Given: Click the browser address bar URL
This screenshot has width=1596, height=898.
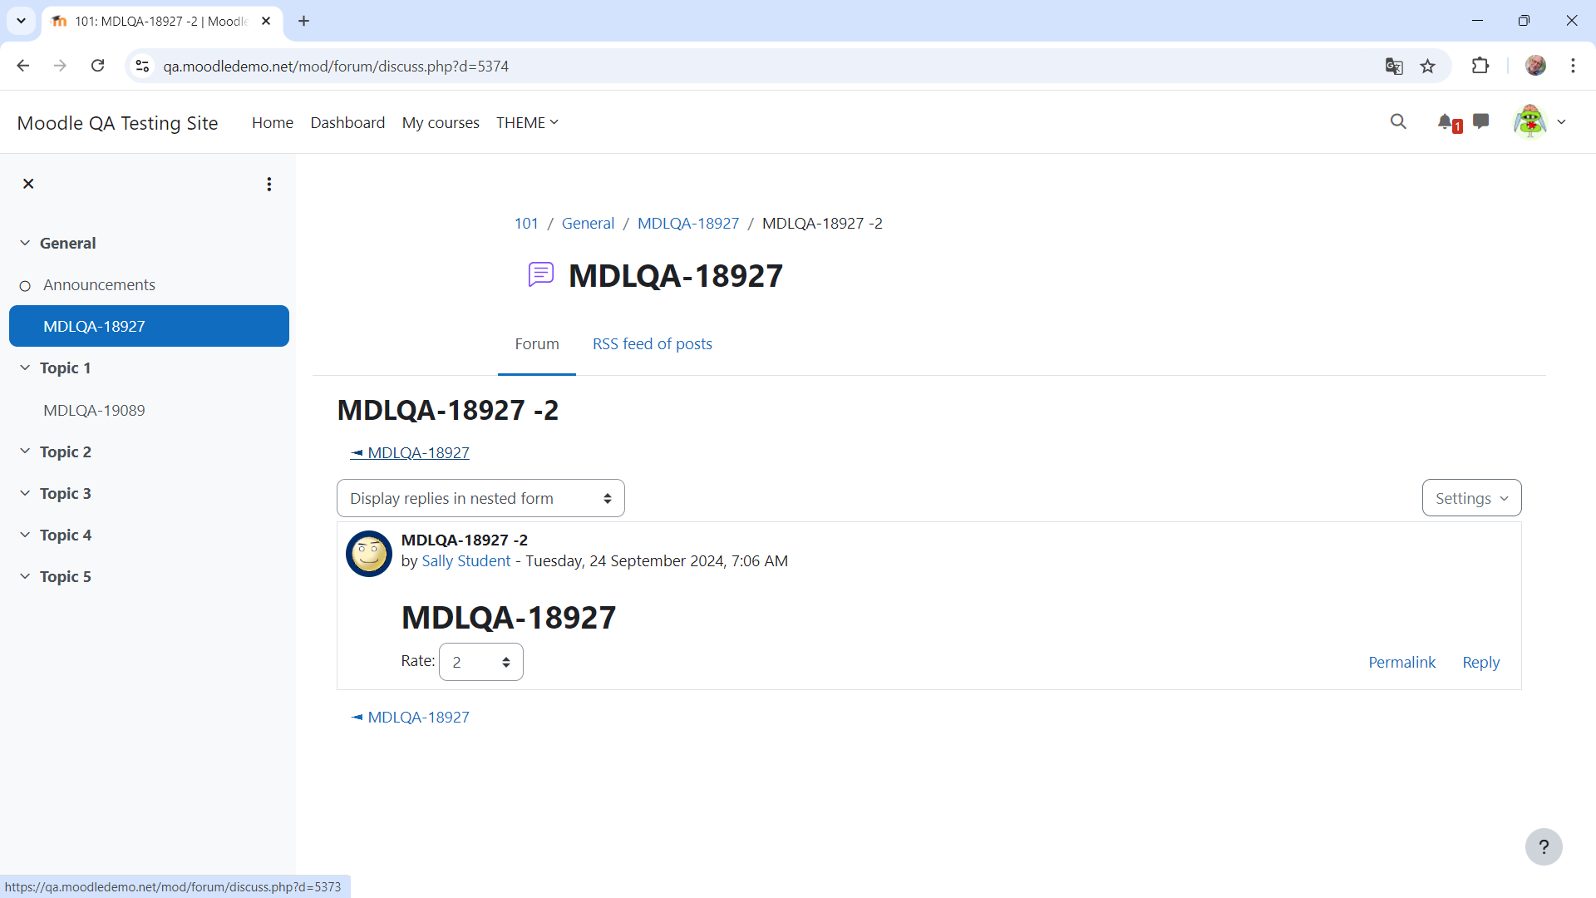Looking at the screenshot, I should pyautogui.click(x=336, y=66).
